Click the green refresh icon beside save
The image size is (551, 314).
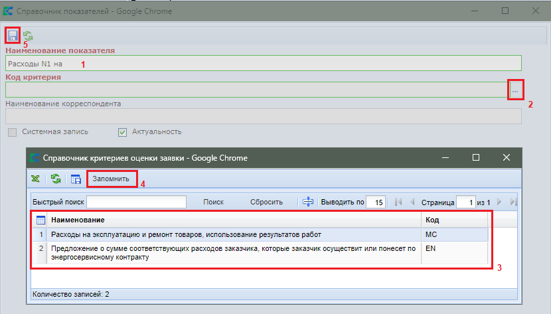(x=28, y=36)
